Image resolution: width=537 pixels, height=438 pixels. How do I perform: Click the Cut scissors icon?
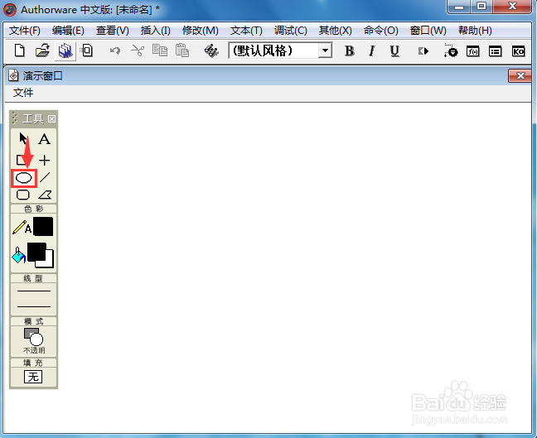(x=138, y=51)
